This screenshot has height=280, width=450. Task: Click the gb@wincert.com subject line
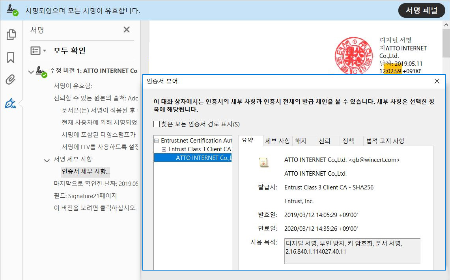pyautogui.click(x=342, y=160)
